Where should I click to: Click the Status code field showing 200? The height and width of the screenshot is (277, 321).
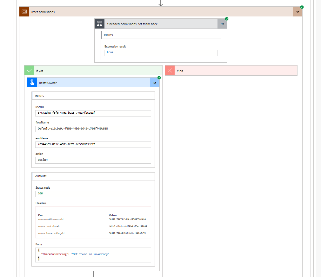93,194
